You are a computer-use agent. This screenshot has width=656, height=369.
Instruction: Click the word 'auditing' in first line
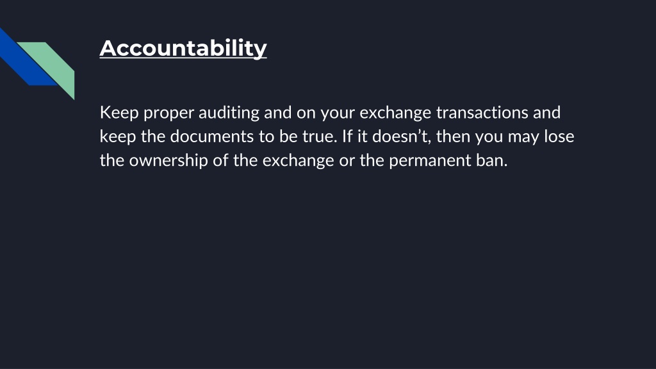pos(229,113)
